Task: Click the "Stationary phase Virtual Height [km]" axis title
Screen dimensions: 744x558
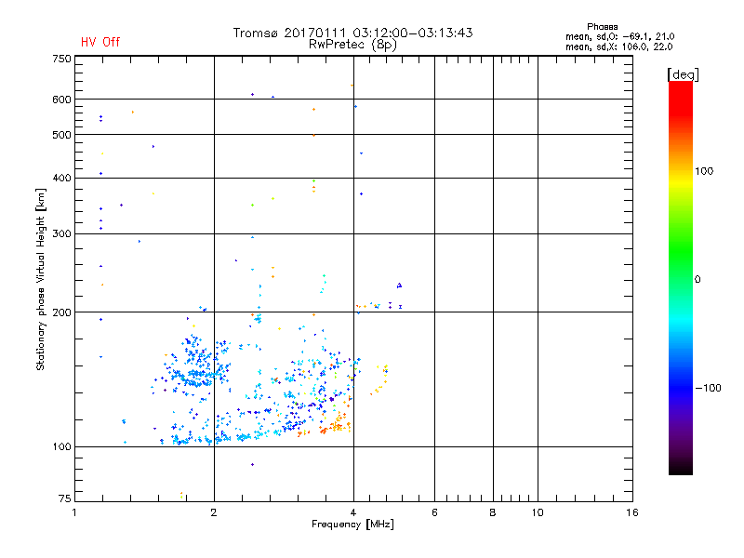Action: point(41,279)
